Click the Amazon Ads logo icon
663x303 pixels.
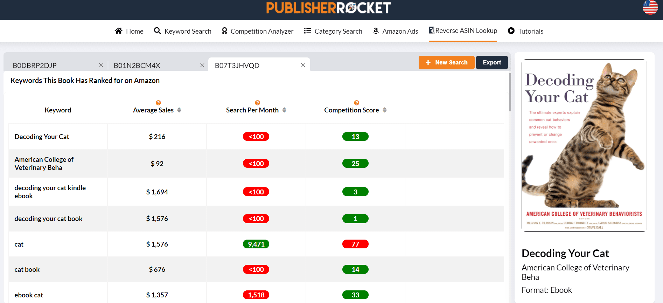[376, 31]
